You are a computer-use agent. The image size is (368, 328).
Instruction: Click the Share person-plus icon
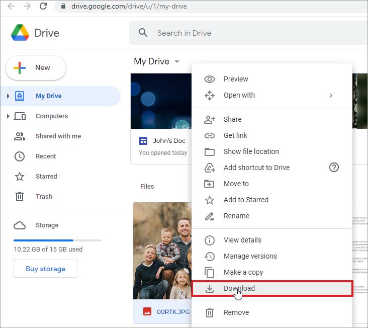tap(209, 120)
